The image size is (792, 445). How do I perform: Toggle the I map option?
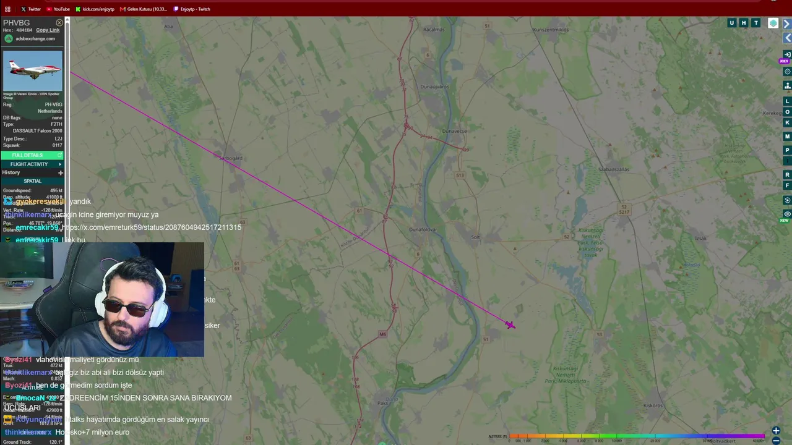787,161
